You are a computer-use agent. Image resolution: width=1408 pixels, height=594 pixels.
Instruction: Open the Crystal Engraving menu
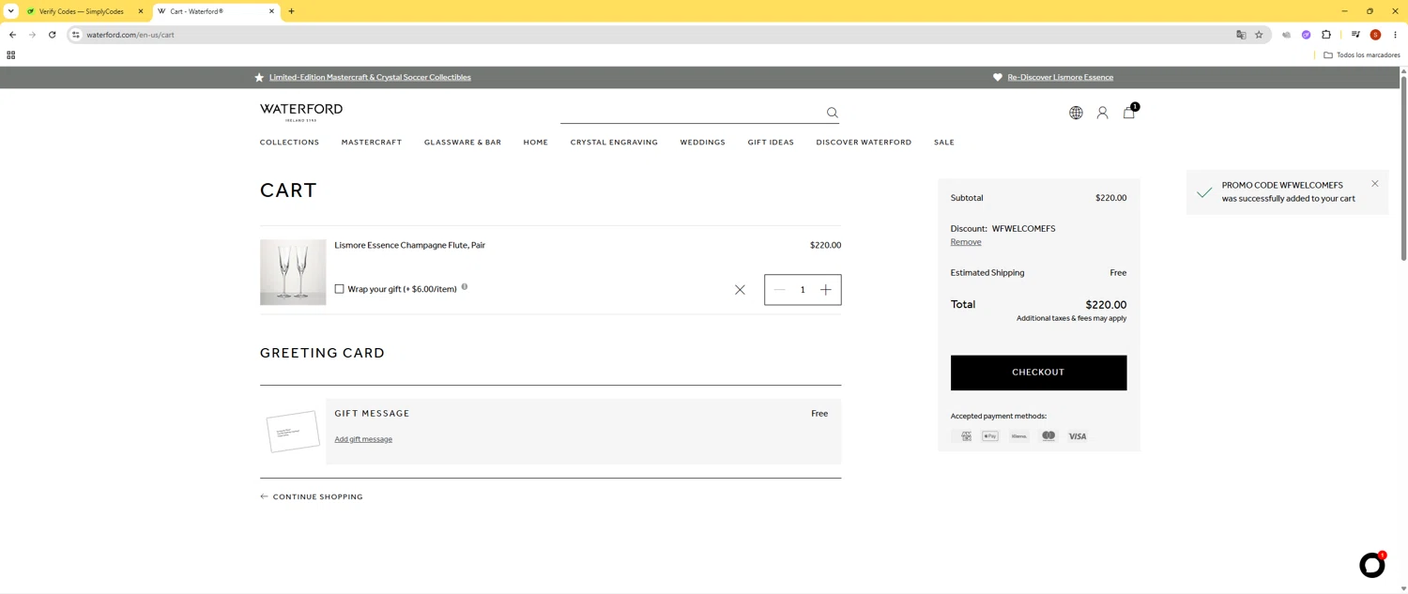click(x=614, y=143)
